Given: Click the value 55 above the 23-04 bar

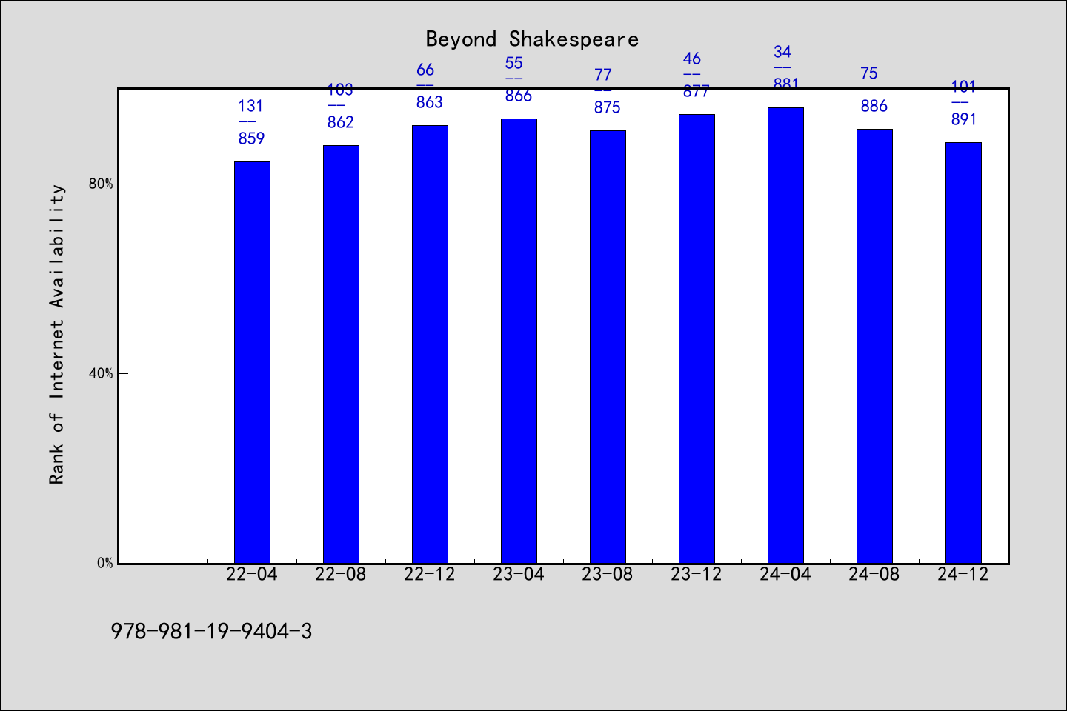Looking at the screenshot, I should 514,63.
